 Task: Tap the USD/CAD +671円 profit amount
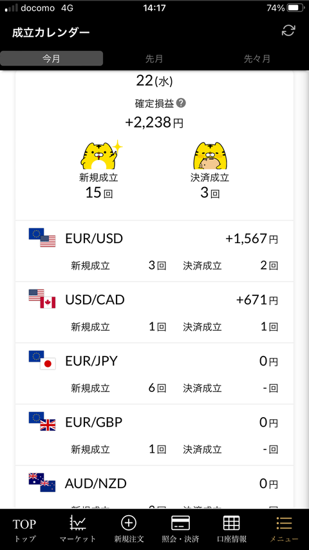pyautogui.click(x=257, y=300)
